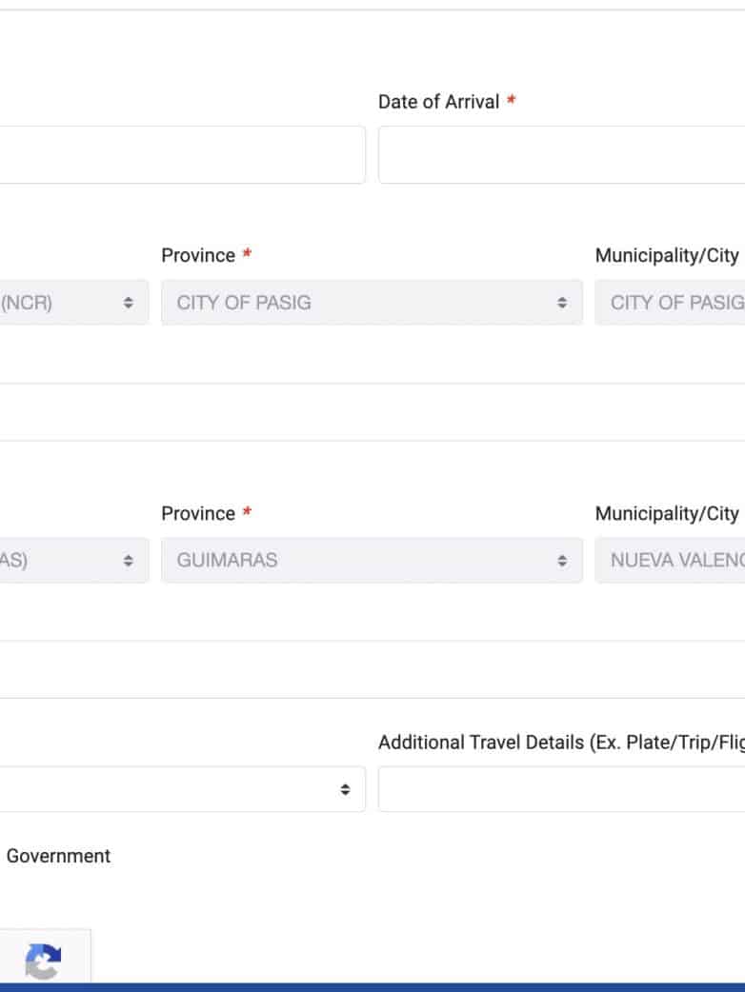Click the wide text field below GUIMARAS row
The width and height of the screenshot is (745, 992).
click(372, 669)
